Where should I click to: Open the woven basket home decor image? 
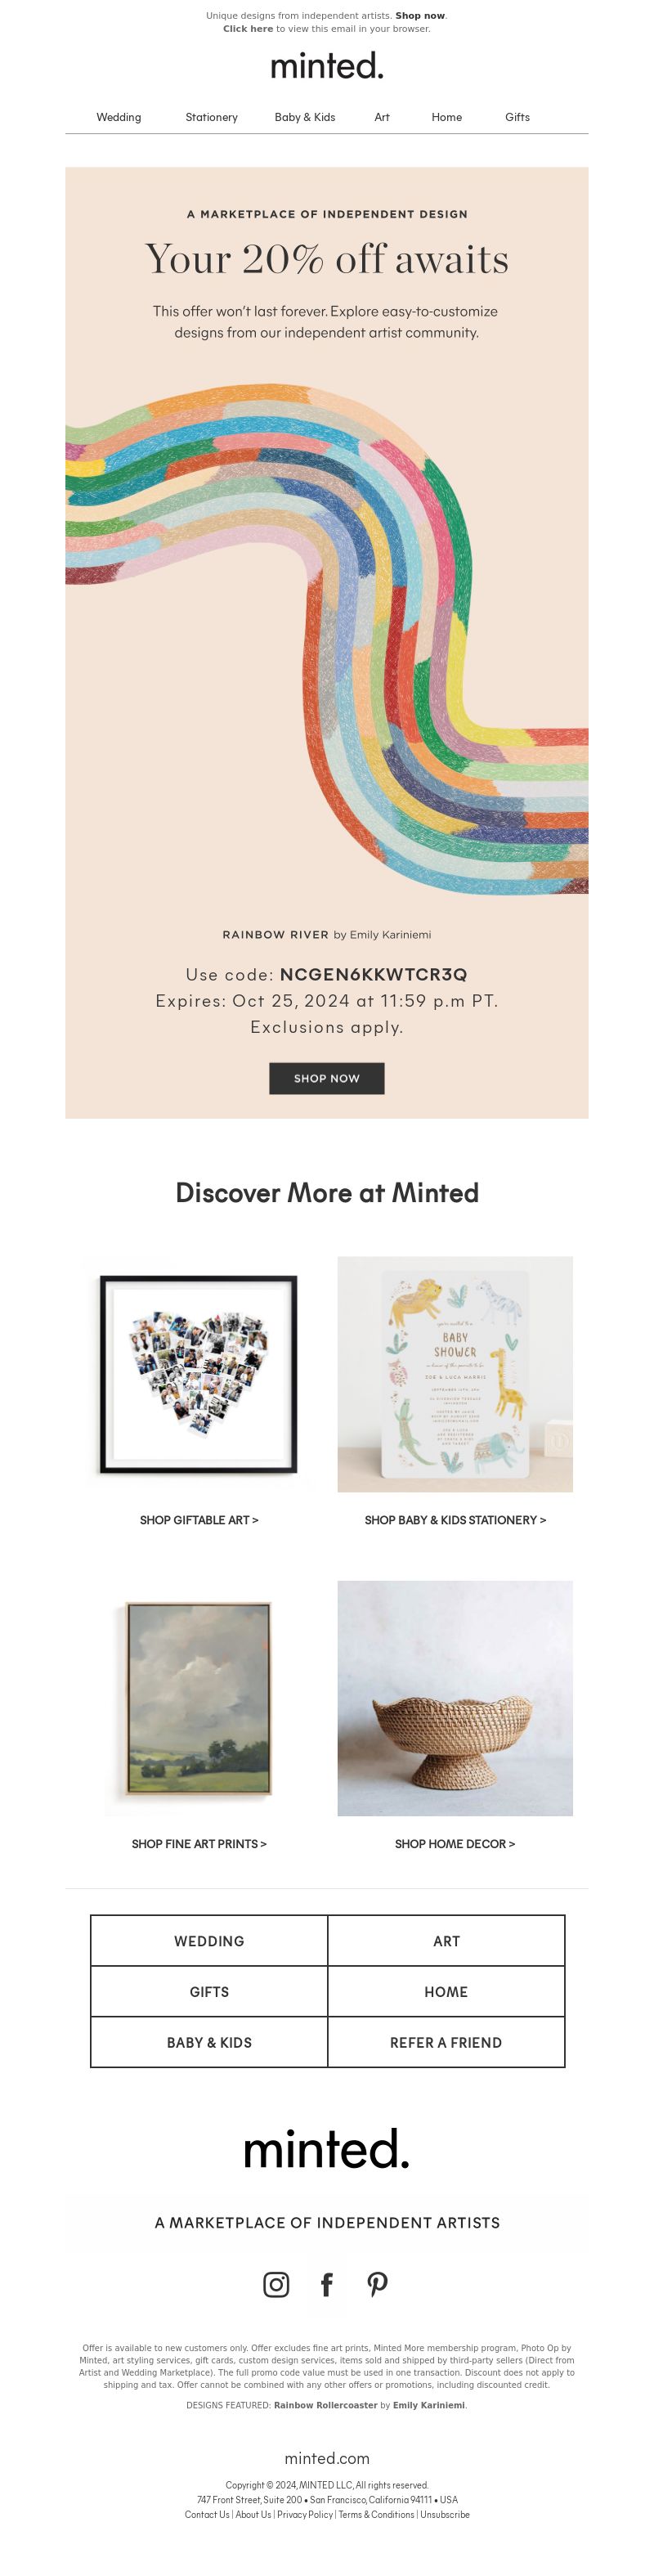[x=455, y=1698]
